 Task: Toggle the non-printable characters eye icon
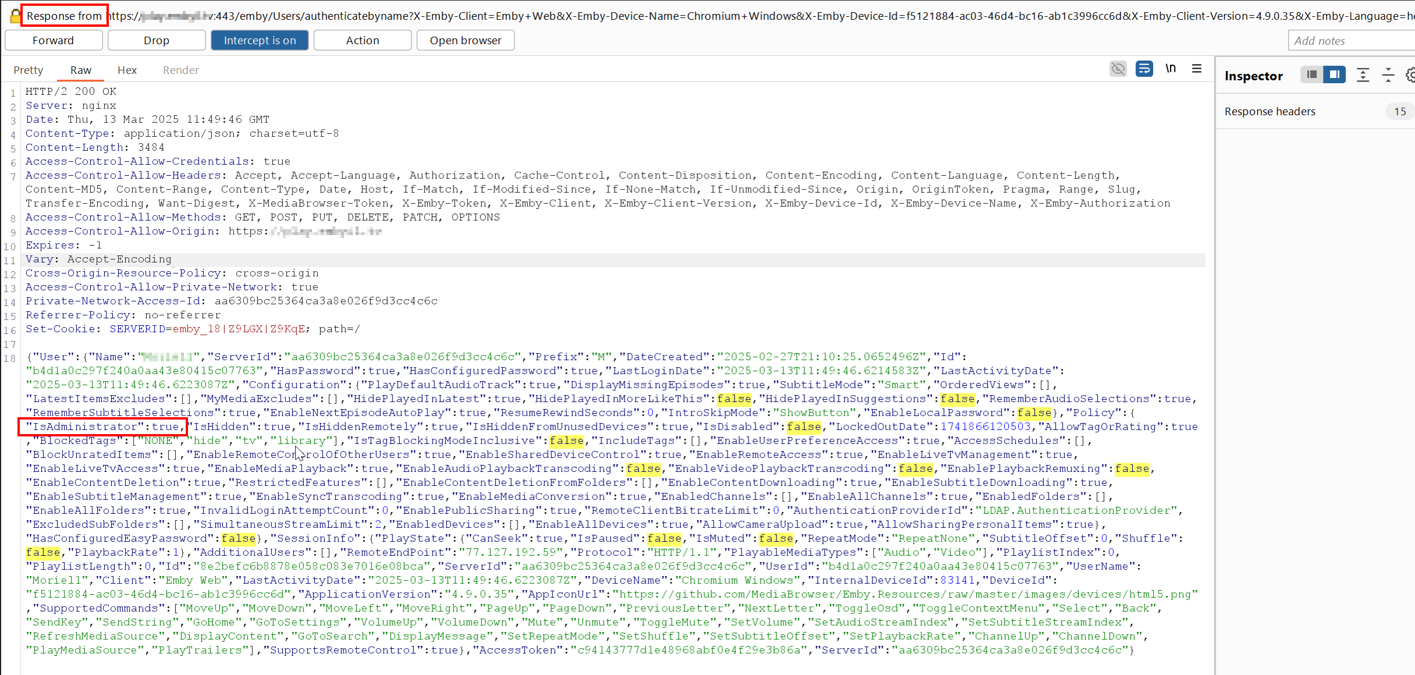pos(1118,69)
